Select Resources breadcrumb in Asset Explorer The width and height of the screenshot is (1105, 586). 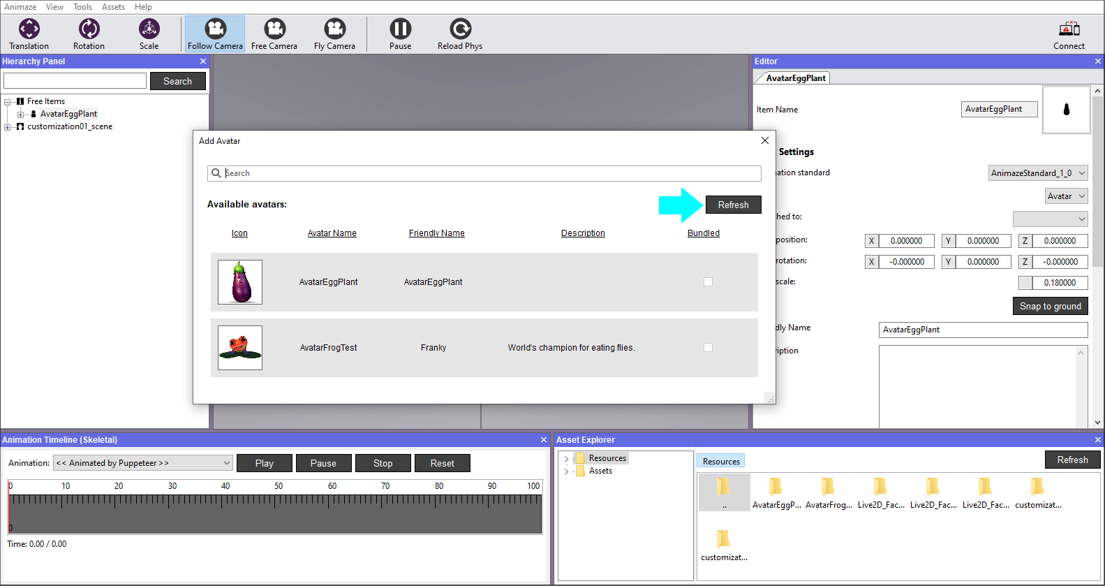coord(721,462)
